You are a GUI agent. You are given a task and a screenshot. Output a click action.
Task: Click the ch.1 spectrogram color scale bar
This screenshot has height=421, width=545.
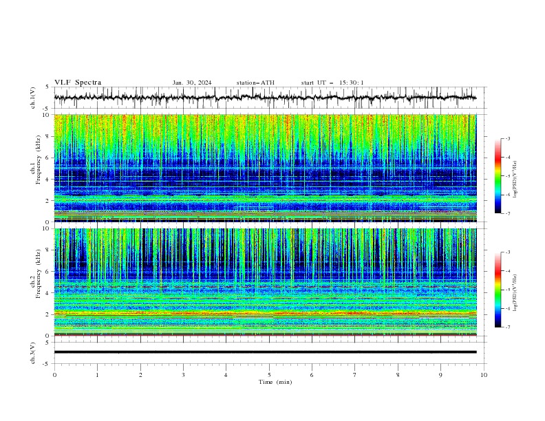click(498, 175)
